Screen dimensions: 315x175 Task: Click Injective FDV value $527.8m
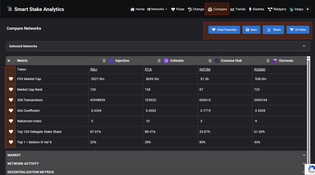98,79
